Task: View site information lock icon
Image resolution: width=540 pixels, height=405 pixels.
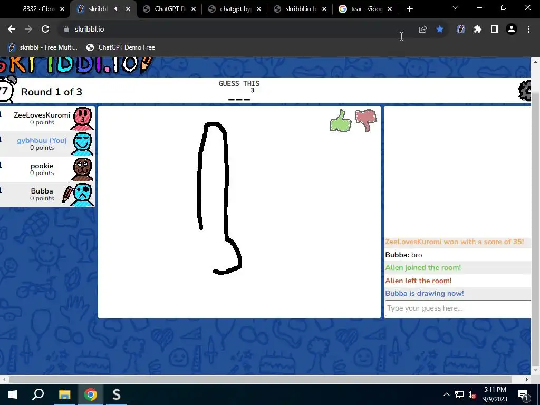Action: pos(66,30)
